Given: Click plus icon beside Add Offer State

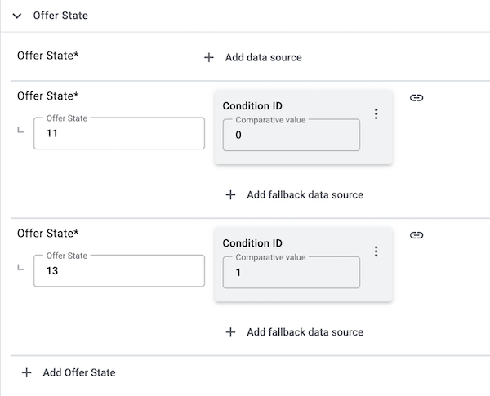Looking at the screenshot, I should (x=26, y=372).
